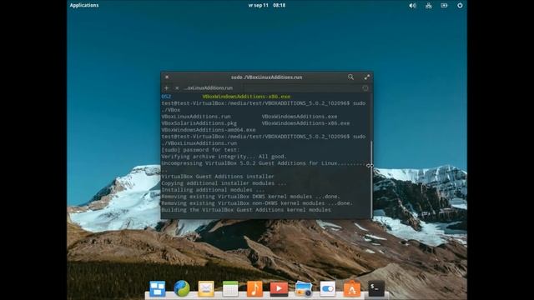This screenshot has height=300, width=534.
Task: Click the '[sudo] password for test:' line
Action: coord(200,150)
